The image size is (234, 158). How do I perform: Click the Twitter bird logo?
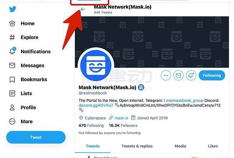(x=13, y=10)
